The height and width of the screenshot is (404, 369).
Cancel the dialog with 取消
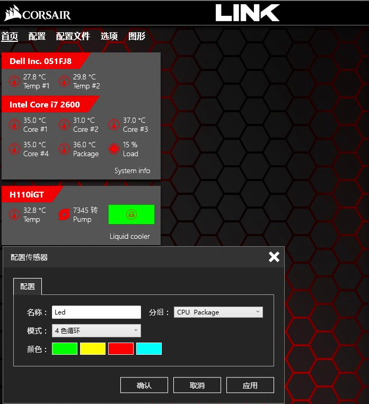tap(197, 385)
